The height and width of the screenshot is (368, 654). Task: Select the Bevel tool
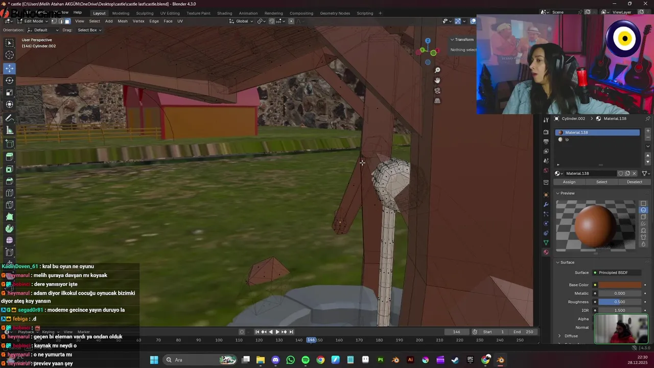(10, 181)
